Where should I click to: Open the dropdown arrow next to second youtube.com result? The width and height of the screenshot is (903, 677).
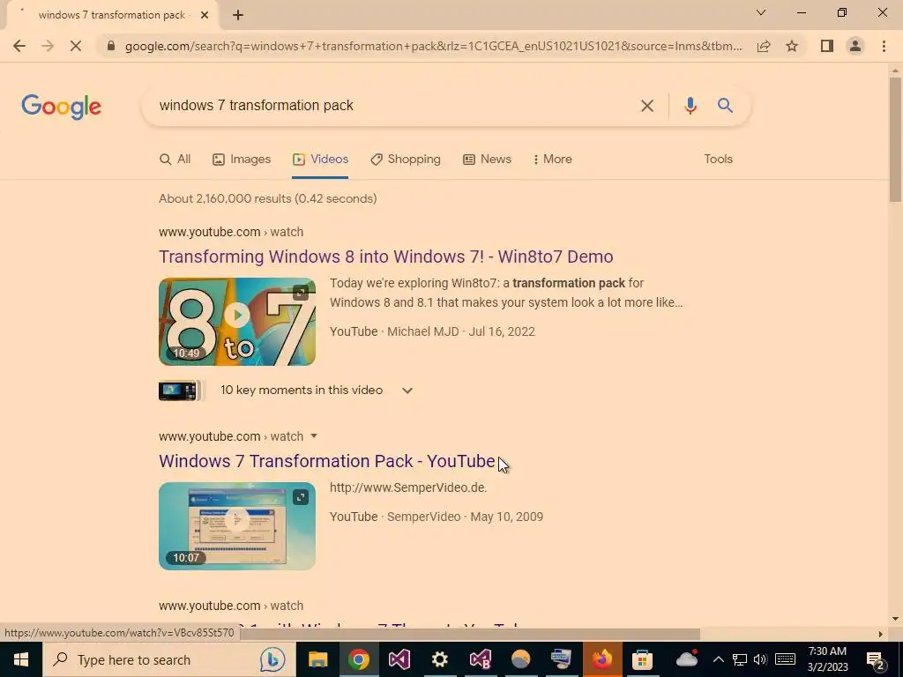coord(314,436)
